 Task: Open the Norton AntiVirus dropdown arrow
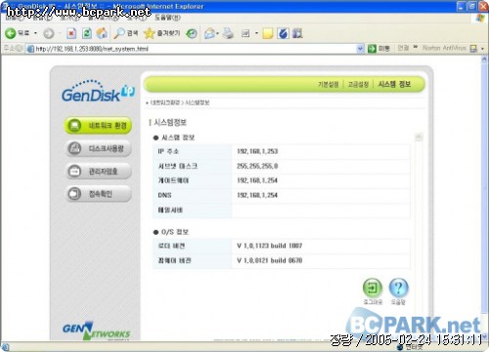(482, 49)
